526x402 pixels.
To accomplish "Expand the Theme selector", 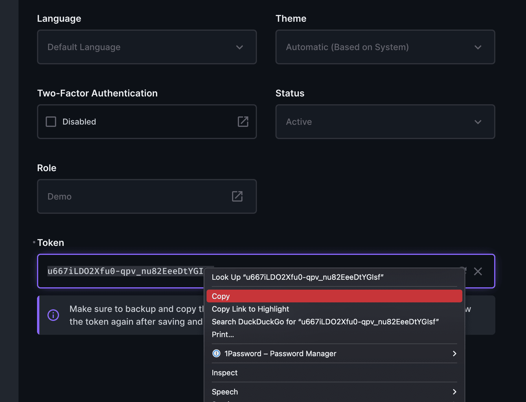I will coord(385,47).
